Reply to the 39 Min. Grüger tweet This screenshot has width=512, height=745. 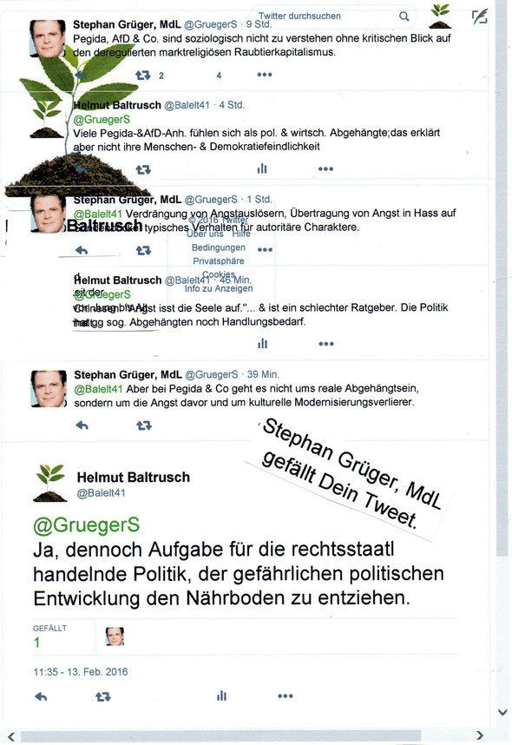[x=82, y=425]
